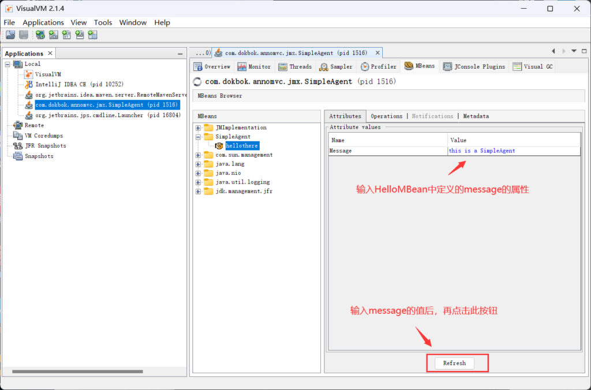Viewport: 591px width, 390px height.
Task: Open the Tools menu
Action: pyautogui.click(x=103, y=22)
